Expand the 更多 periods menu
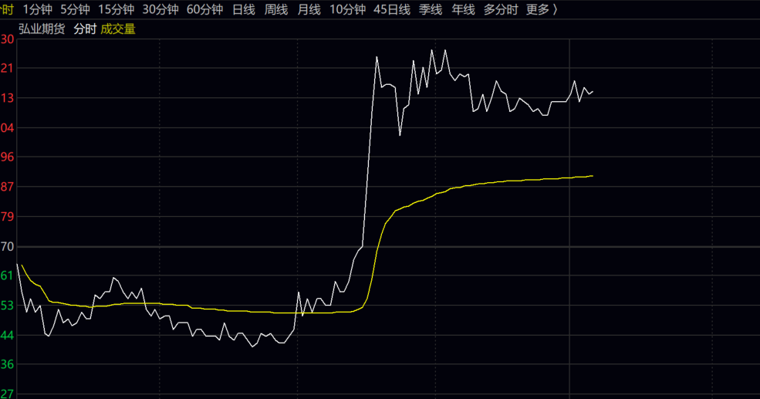This screenshot has height=399, width=760. [542, 10]
